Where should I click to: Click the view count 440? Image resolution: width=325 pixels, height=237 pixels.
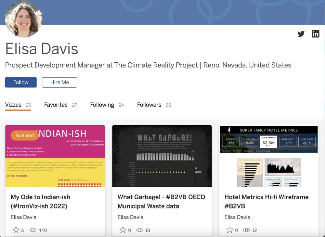(x=43, y=230)
